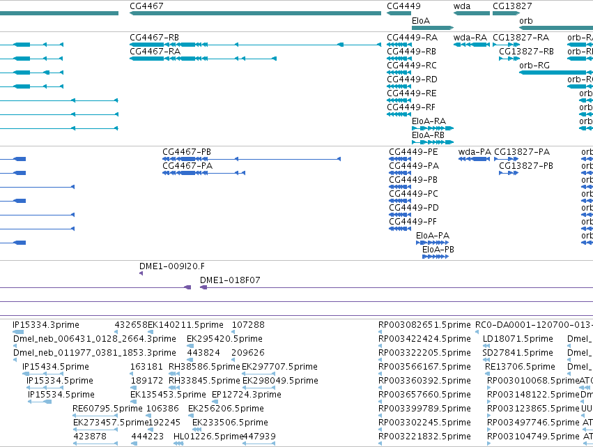Select the RH38586.5prime EST label
The image size is (593, 447).
pos(204,367)
